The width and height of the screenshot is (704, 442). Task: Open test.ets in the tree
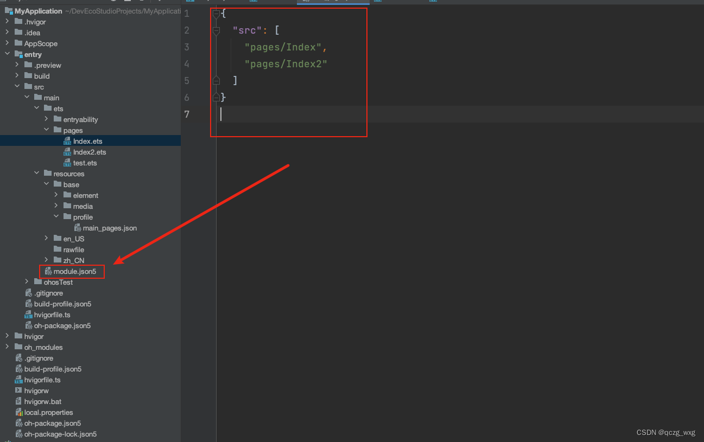point(85,163)
